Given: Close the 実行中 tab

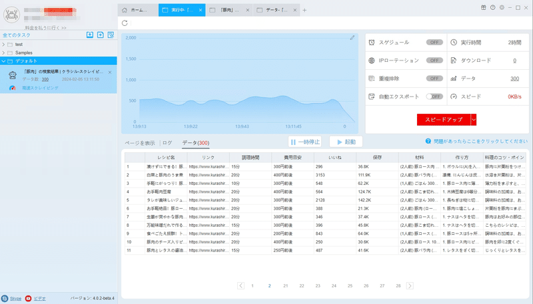Looking at the screenshot, I should pyautogui.click(x=201, y=10).
